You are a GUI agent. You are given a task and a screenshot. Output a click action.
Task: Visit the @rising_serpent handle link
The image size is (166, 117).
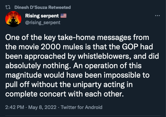point(43,22)
